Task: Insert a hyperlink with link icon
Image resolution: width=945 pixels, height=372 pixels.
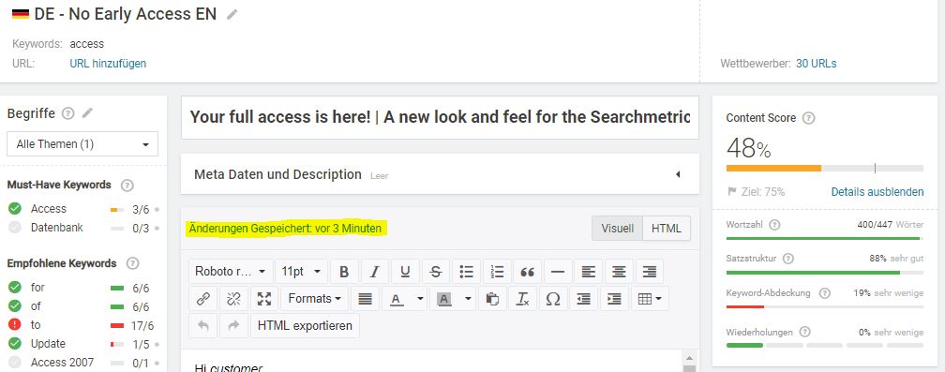Action: [203, 299]
